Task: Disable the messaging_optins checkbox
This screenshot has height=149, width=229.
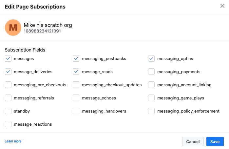Action: (151, 58)
